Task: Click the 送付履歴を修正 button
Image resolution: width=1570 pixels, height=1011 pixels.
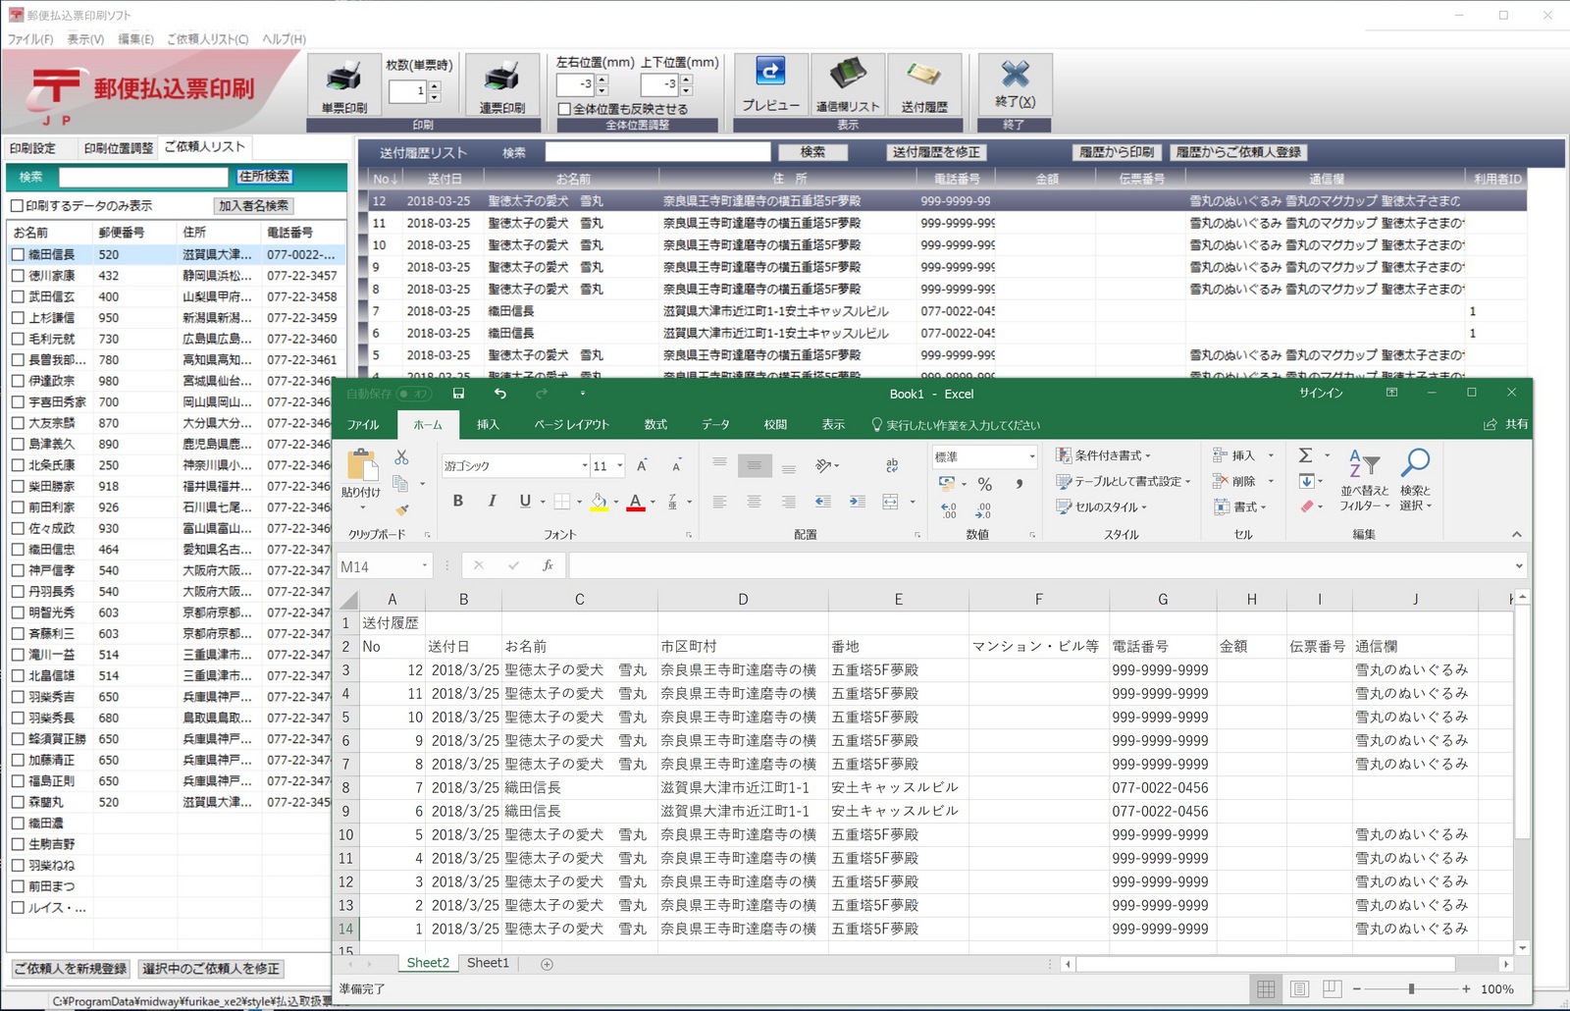Action: pos(936,152)
